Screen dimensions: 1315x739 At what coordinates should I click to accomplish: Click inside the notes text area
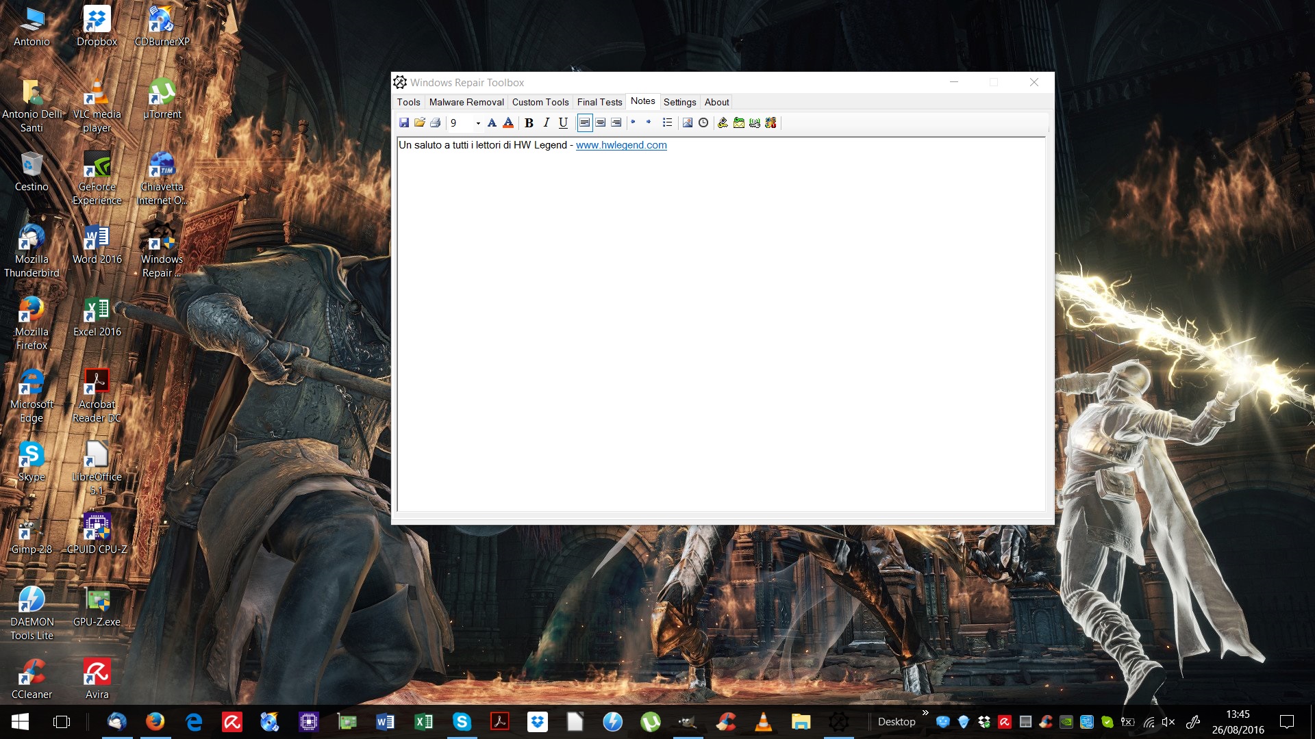point(721,324)
